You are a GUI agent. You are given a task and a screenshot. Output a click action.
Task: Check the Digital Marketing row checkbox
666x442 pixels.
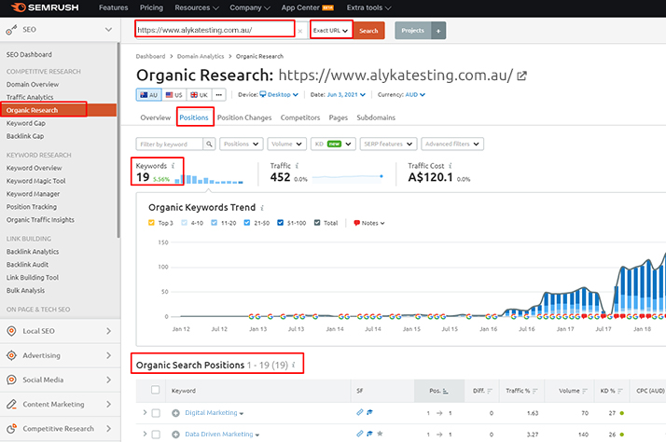tap(156, 413)
